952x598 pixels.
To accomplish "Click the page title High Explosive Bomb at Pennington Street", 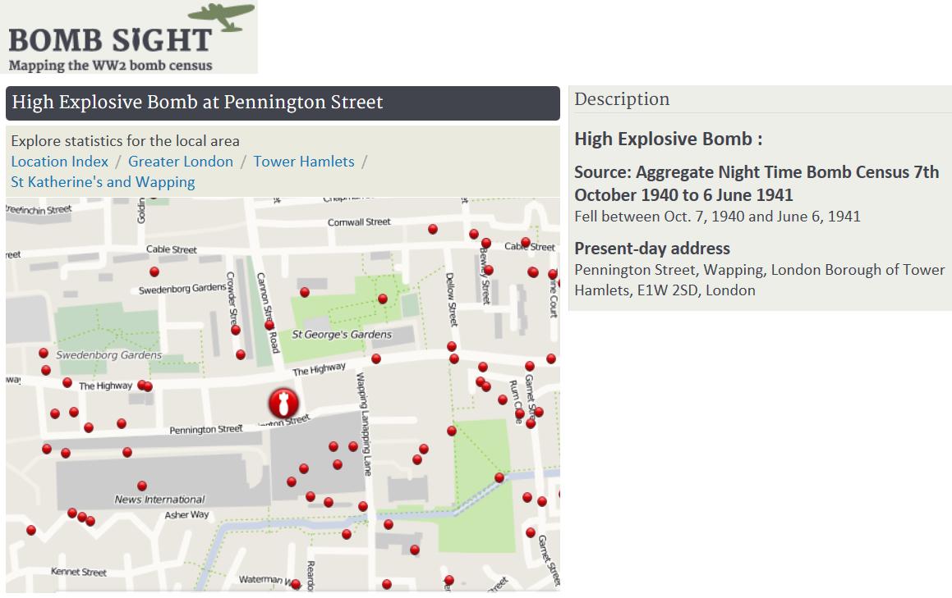I will pos(197,102).
